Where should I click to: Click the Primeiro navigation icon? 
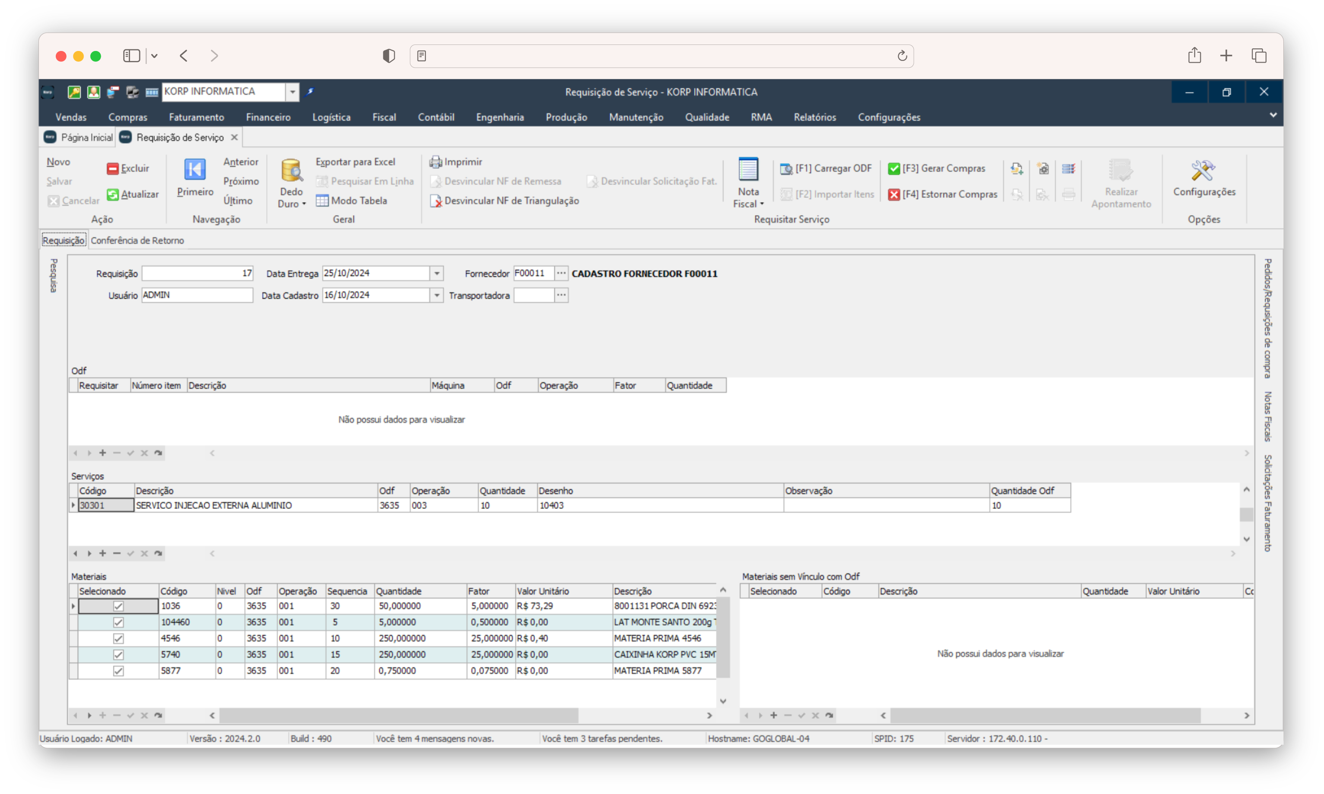coord(195,170)
